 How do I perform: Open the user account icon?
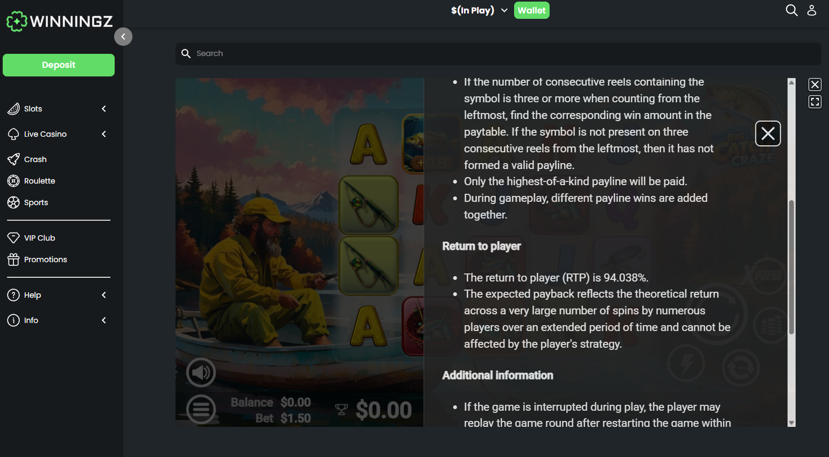pos(812,10)
